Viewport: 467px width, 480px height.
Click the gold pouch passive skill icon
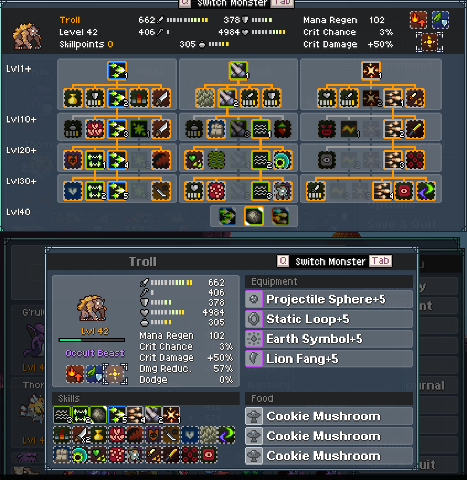point(73,98)
